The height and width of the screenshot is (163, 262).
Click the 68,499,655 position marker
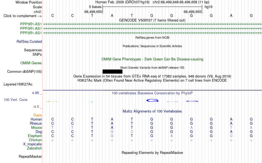coord(193,12)
